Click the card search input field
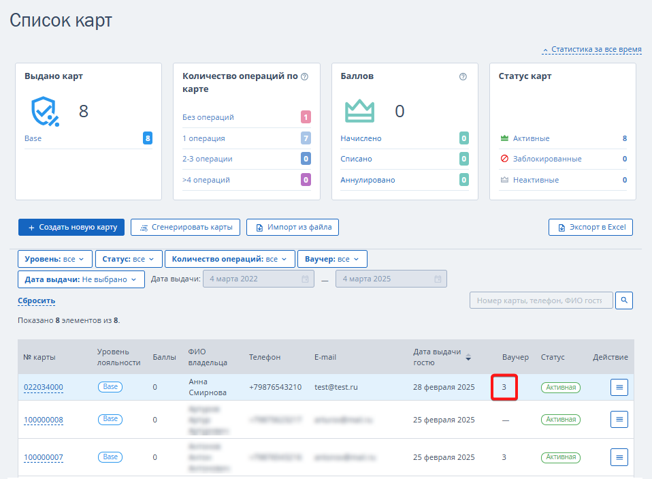652x479 pixels. point(541,300)
